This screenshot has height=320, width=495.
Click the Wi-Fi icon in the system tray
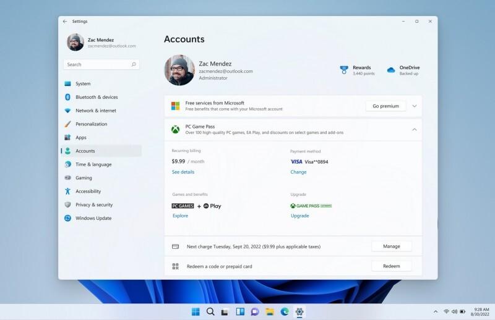pyautogui.click(x=446, y=311)
